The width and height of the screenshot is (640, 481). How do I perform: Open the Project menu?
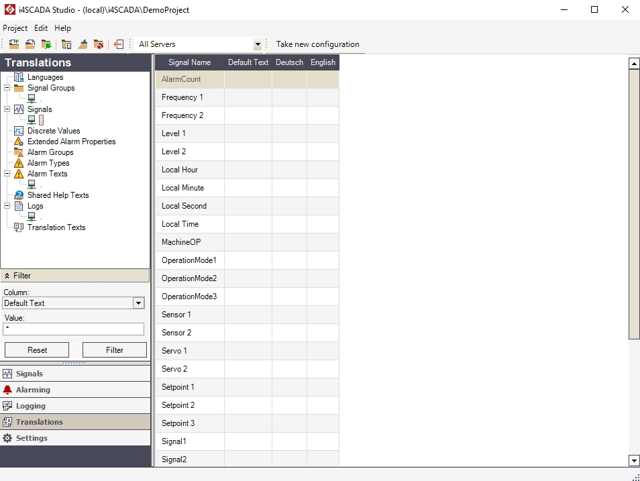point(15,28)
